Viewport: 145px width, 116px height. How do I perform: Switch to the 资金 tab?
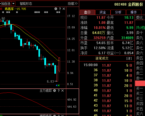click(103, 12)
